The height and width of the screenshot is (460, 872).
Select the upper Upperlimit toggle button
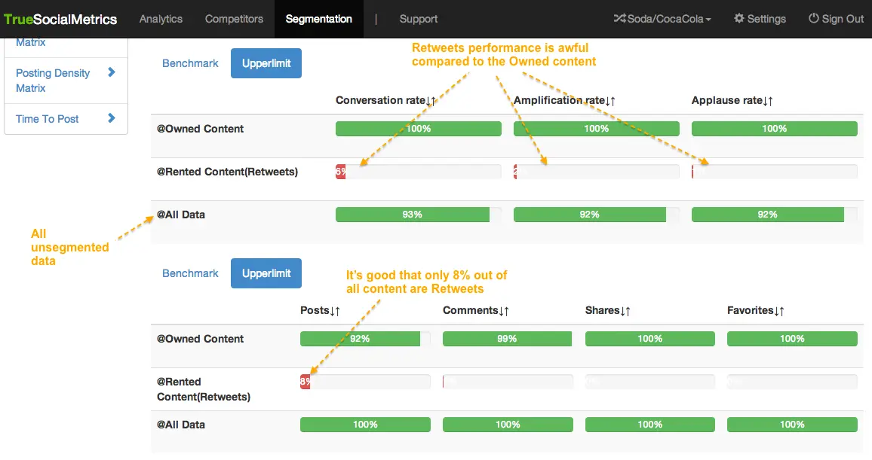[266, 64]
